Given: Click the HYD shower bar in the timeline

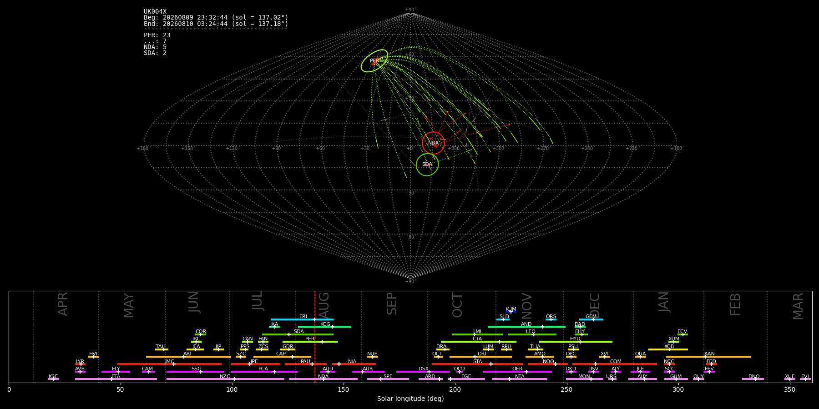Looking at the screenshot, I should point(576,342).
